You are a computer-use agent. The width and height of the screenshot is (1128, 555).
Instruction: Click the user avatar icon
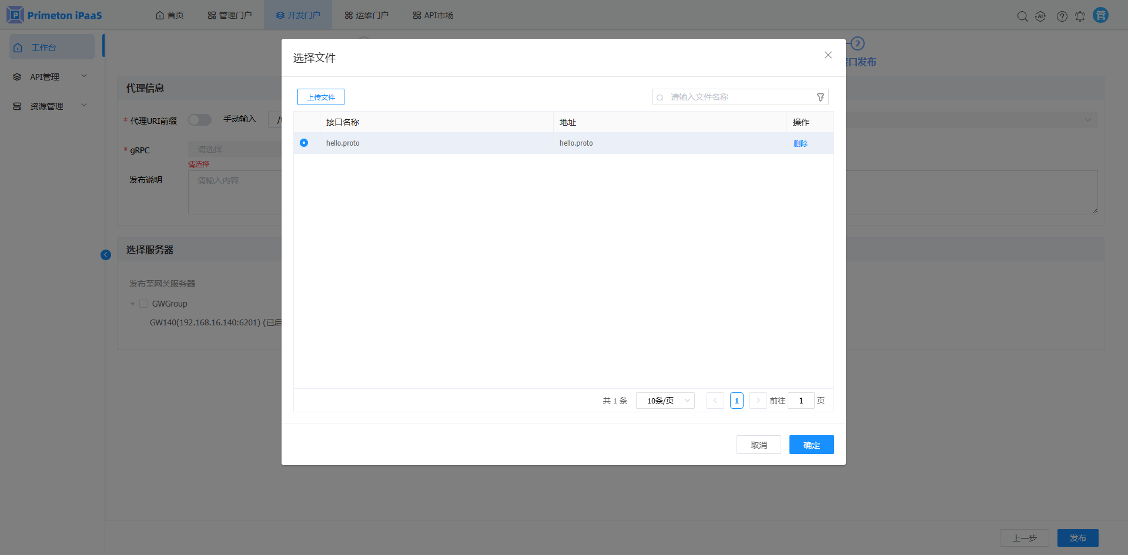pyautogui.click(x=1100, y=15)
